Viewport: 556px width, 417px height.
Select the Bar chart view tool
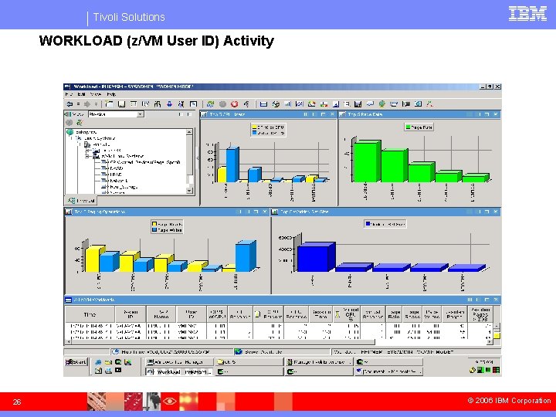287,104
